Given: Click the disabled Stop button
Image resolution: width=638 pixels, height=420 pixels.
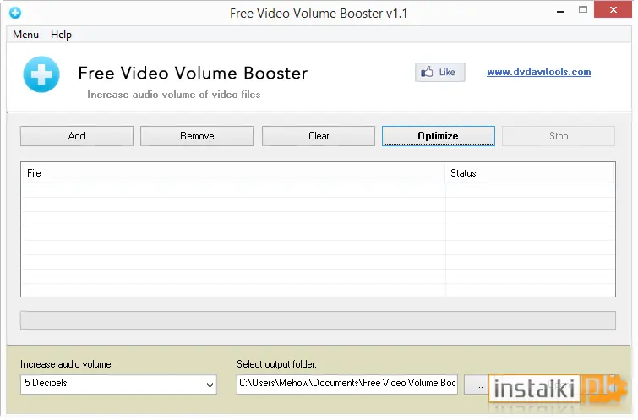Looking at the screenshot, I should (559, 136).
